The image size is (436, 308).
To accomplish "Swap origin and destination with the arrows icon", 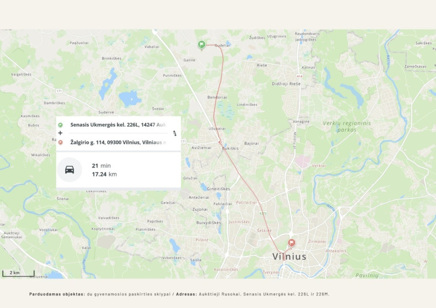I will (175, 133).
